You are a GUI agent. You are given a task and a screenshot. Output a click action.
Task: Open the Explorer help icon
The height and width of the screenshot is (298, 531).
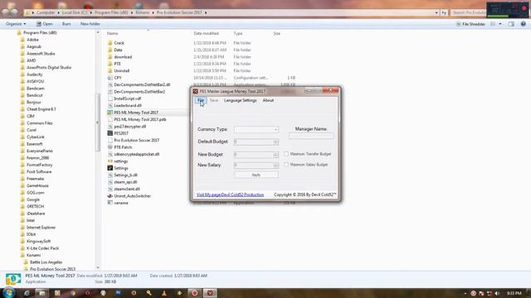click(524, 24)
